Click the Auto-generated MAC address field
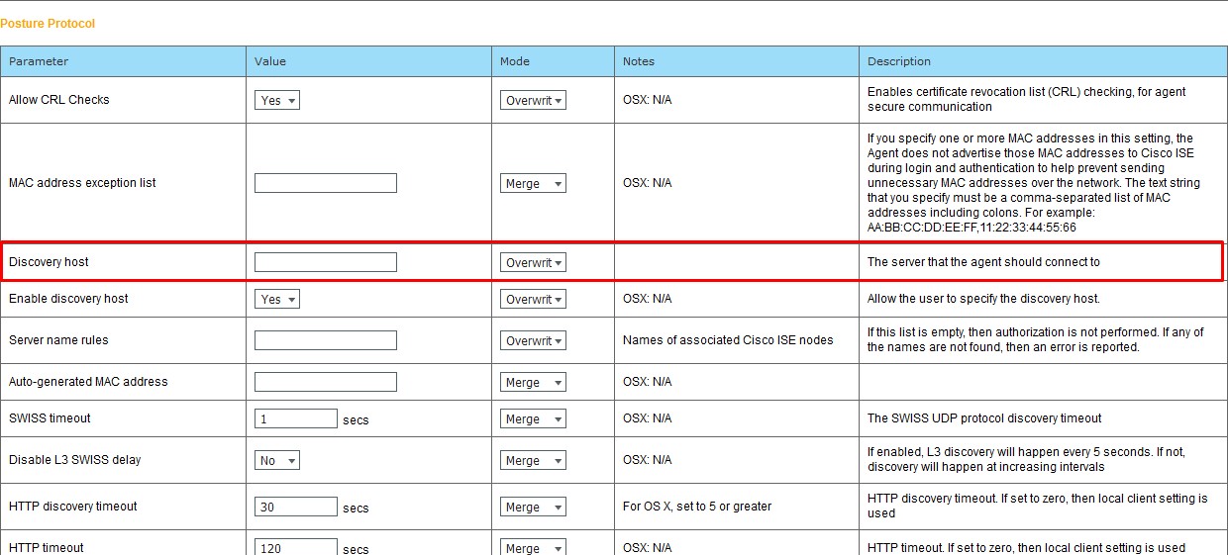 [x=326, y=382]
